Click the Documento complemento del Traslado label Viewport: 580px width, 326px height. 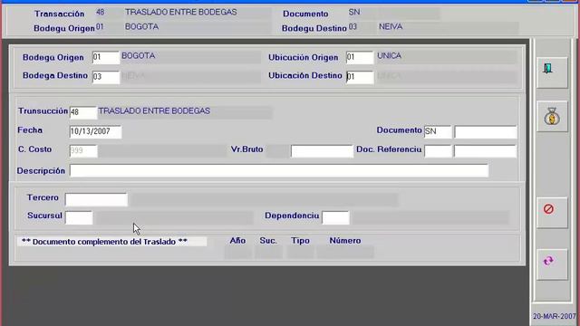tap(104, 242)
